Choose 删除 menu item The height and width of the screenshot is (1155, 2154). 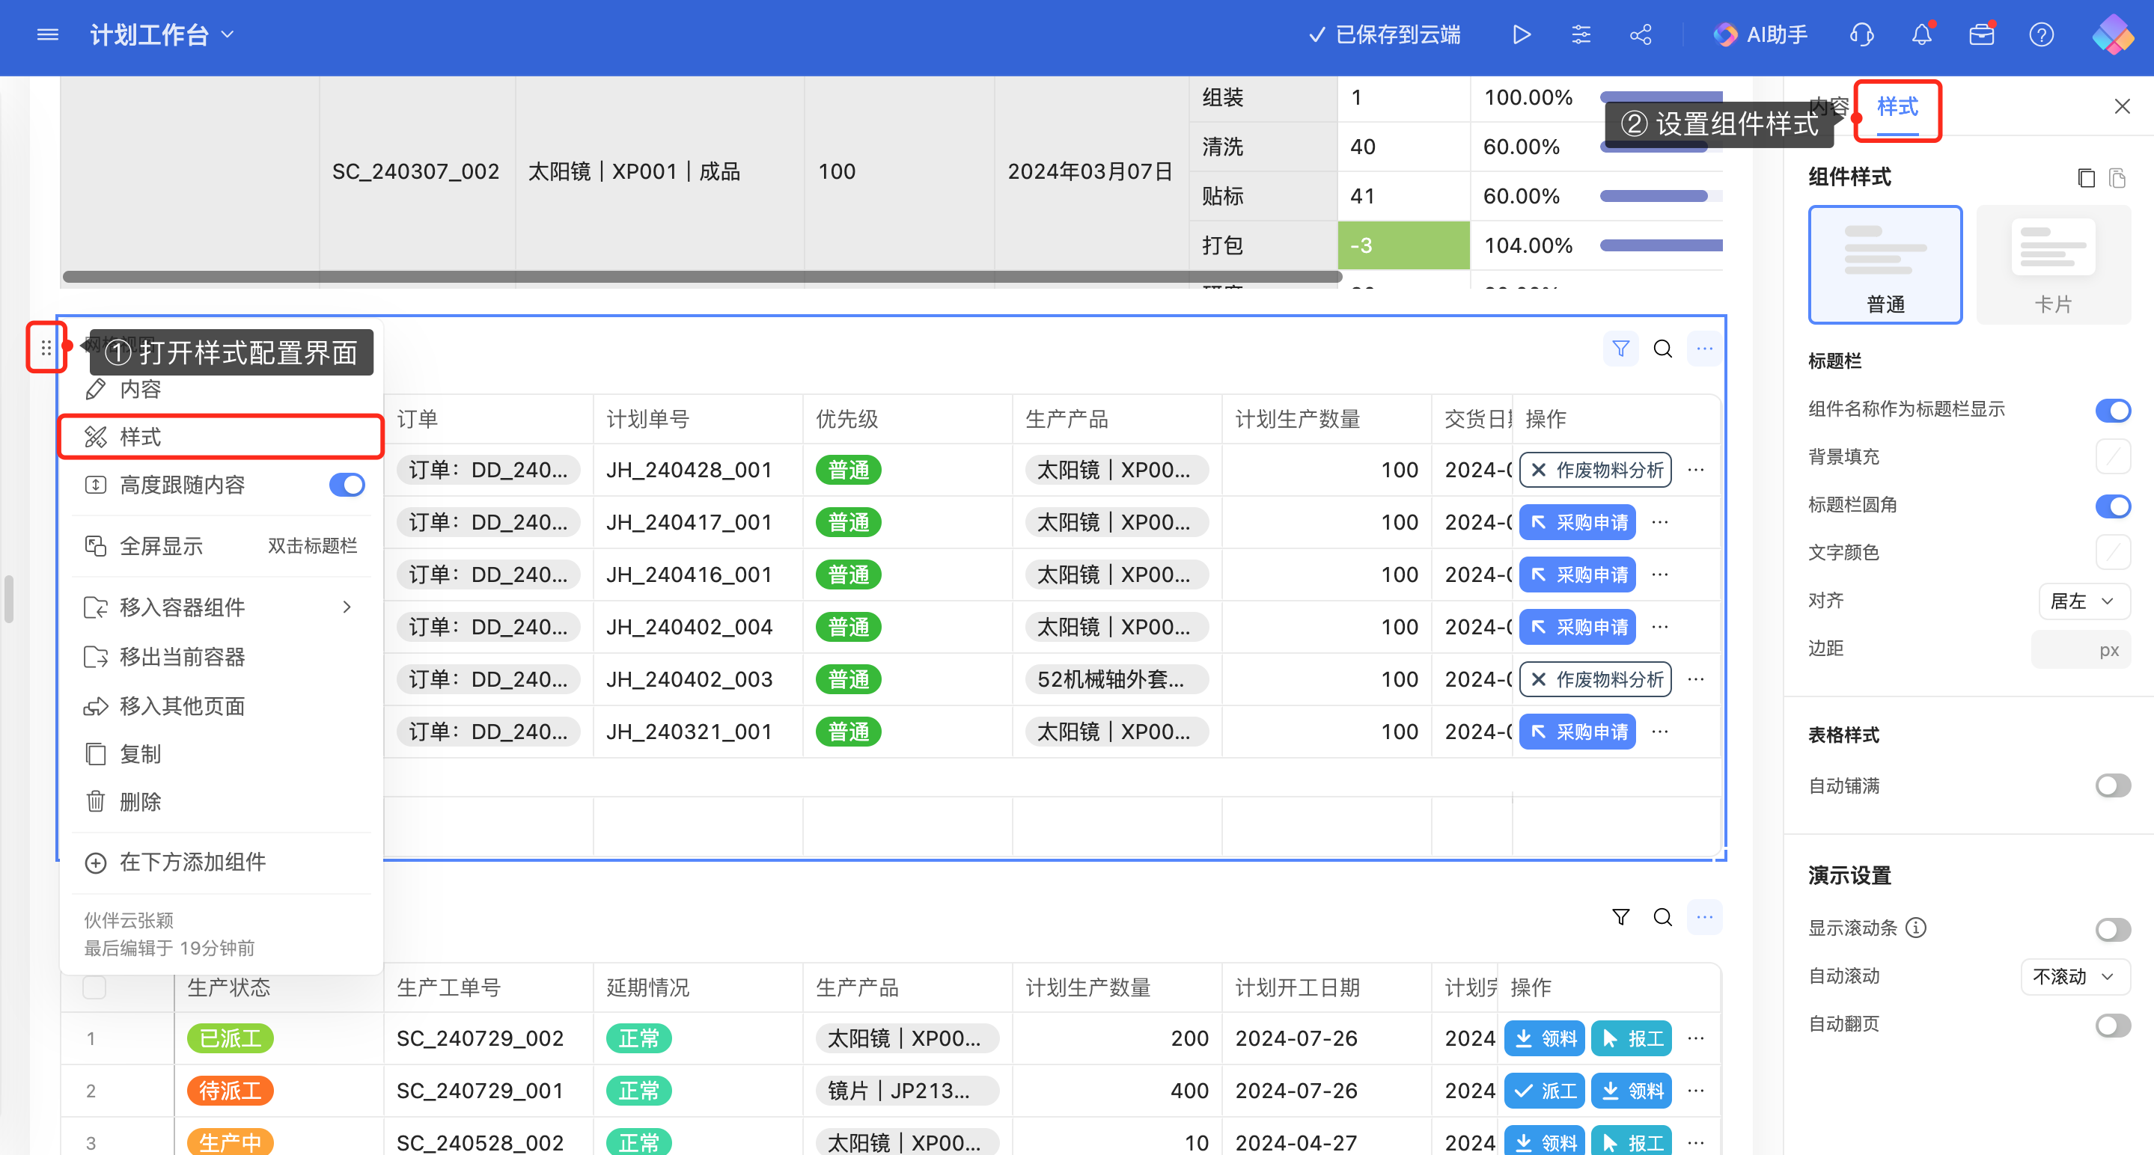[221, 803]
